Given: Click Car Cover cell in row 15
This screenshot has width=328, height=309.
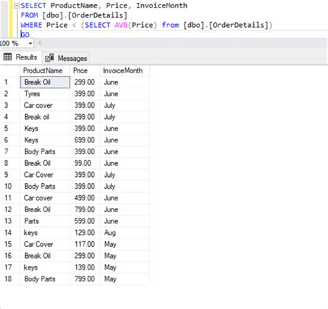Looking at the screenshot, I should click(45, 244).
